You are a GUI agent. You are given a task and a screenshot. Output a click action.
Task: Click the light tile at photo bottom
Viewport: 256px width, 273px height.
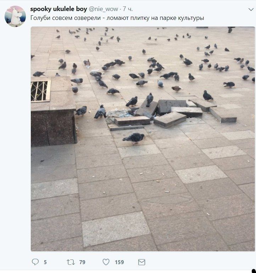(116, 229)
